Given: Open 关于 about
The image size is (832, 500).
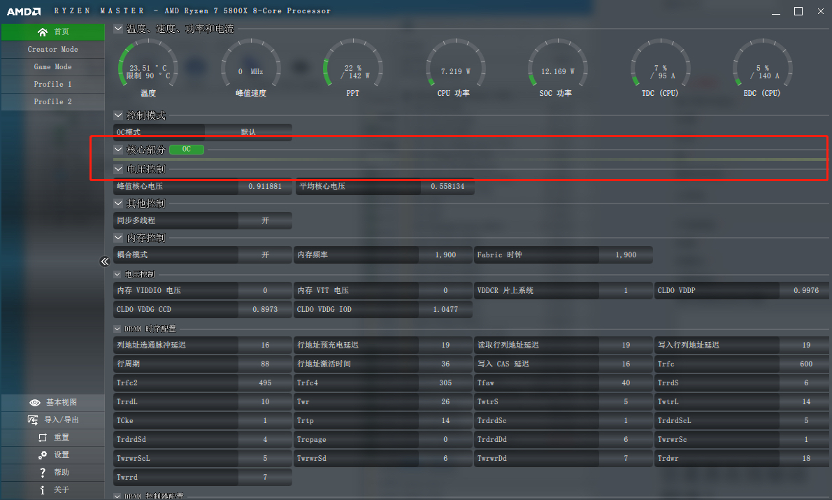Looking at the screenshot, I should pyautogui.click(x=53, y=490).
